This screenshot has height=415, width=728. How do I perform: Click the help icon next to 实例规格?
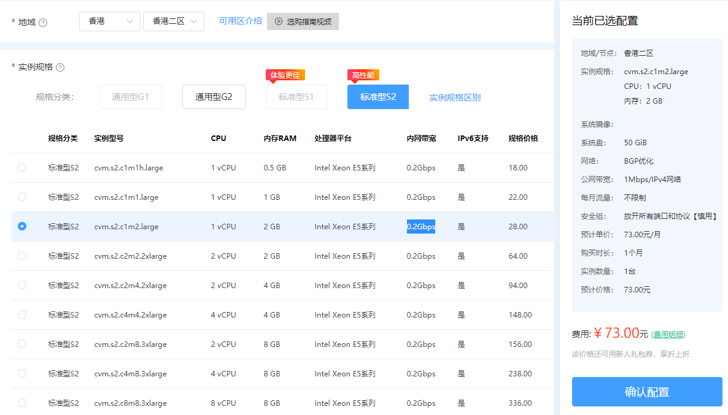click(x=60, y=67)
